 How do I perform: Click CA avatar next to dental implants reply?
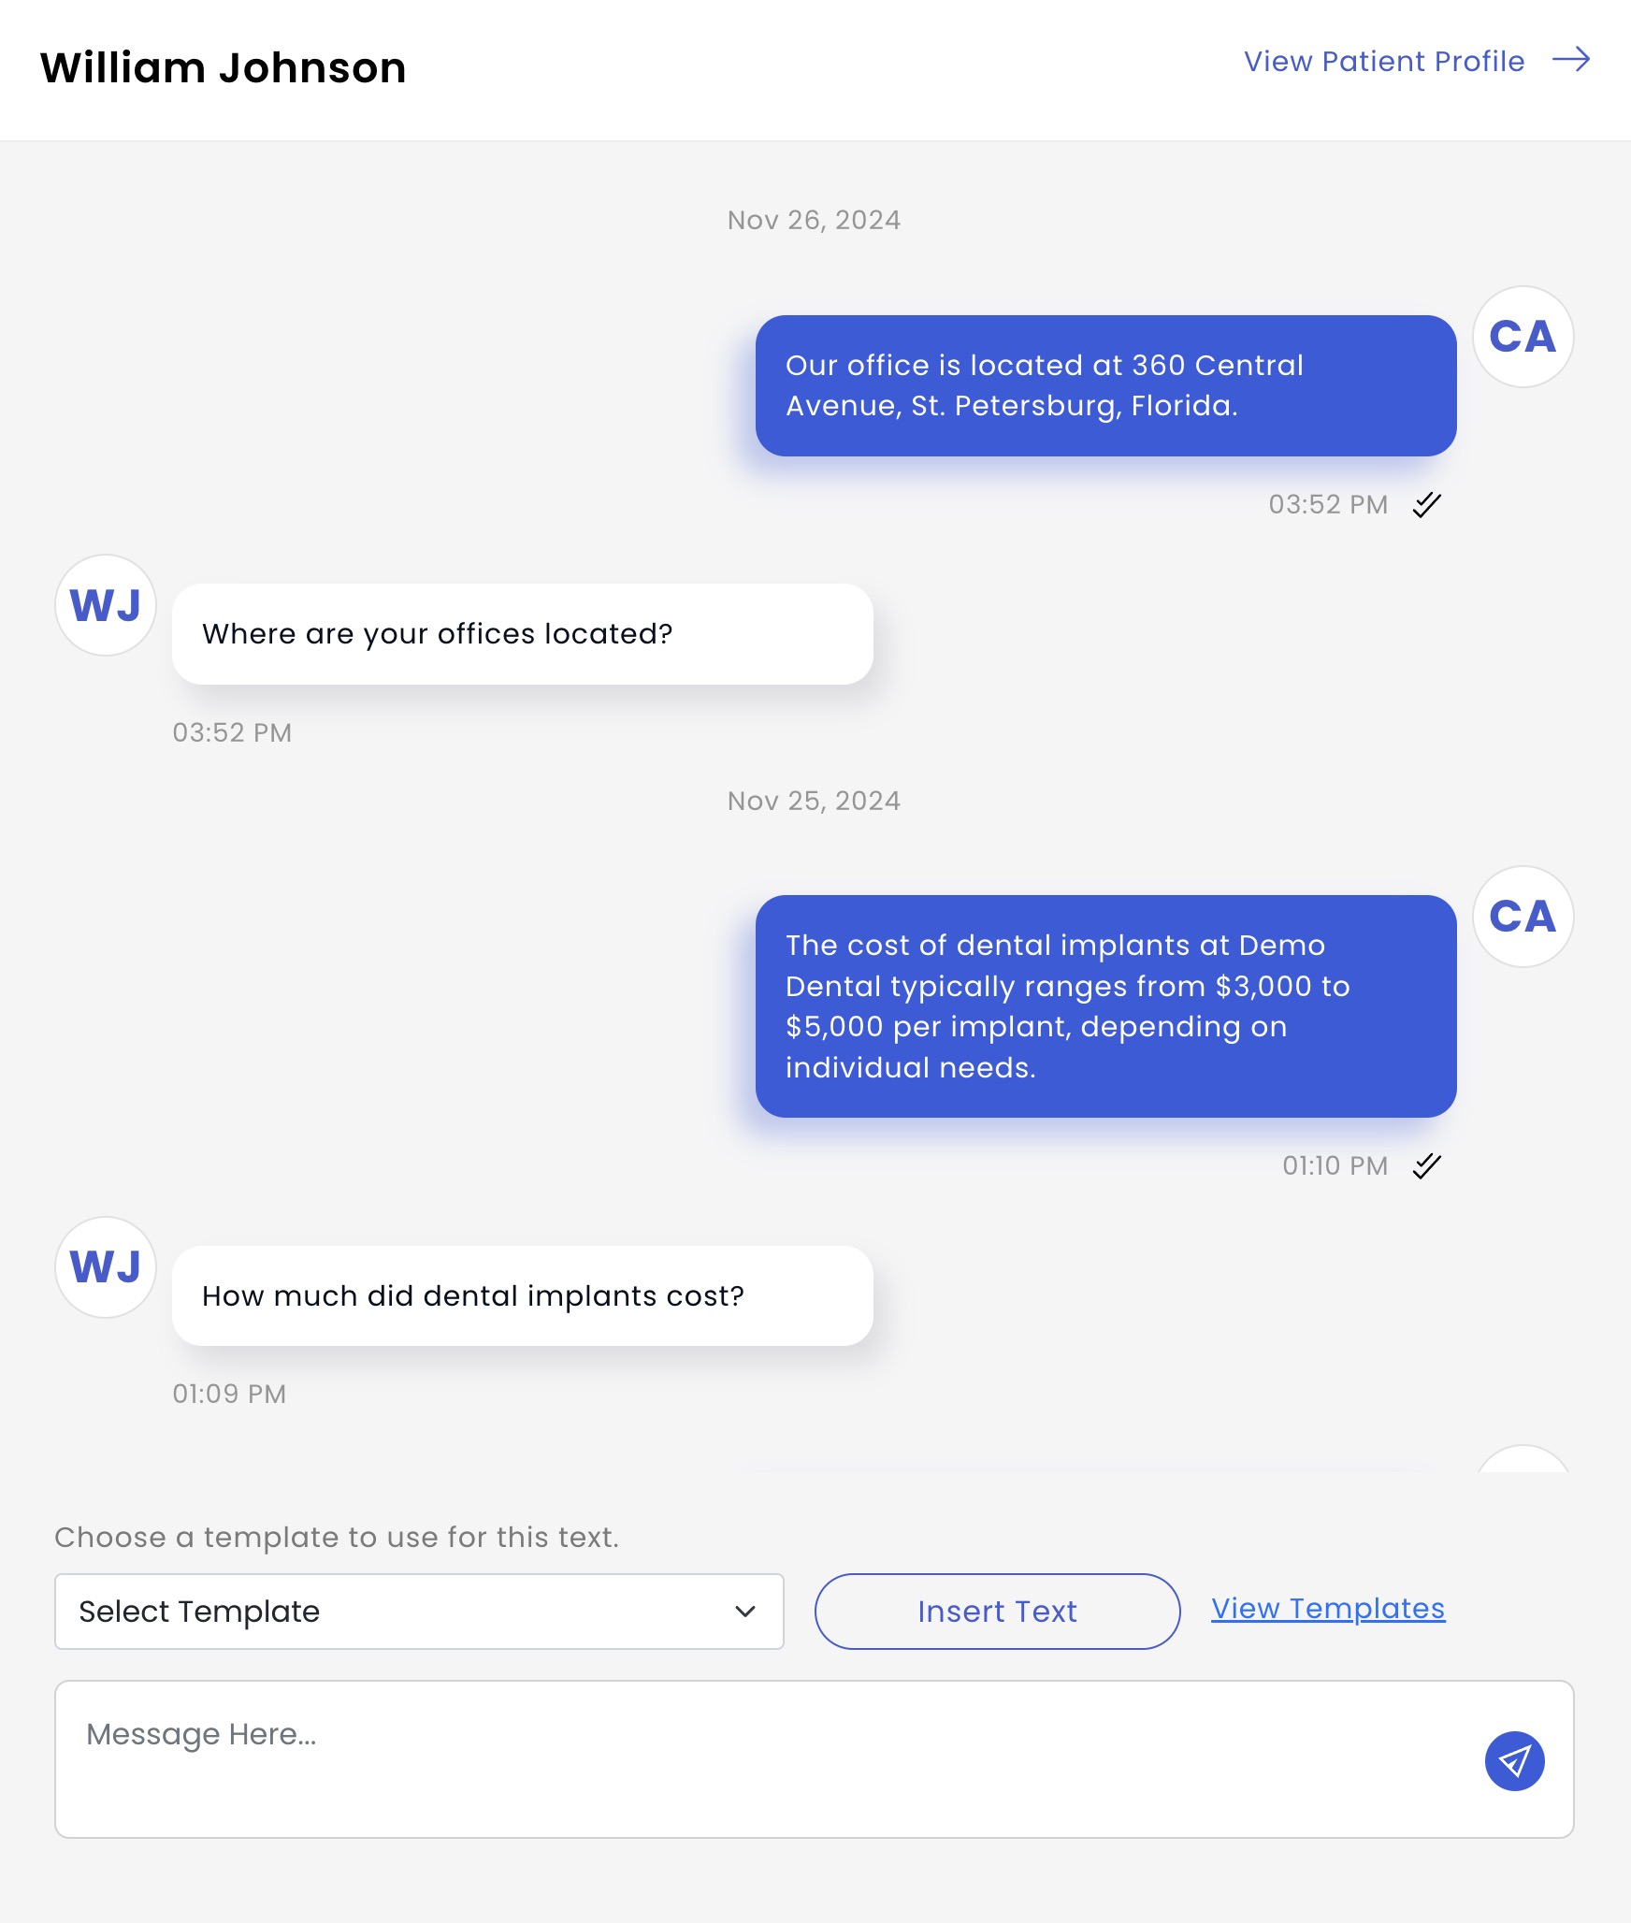point(1523,917)
